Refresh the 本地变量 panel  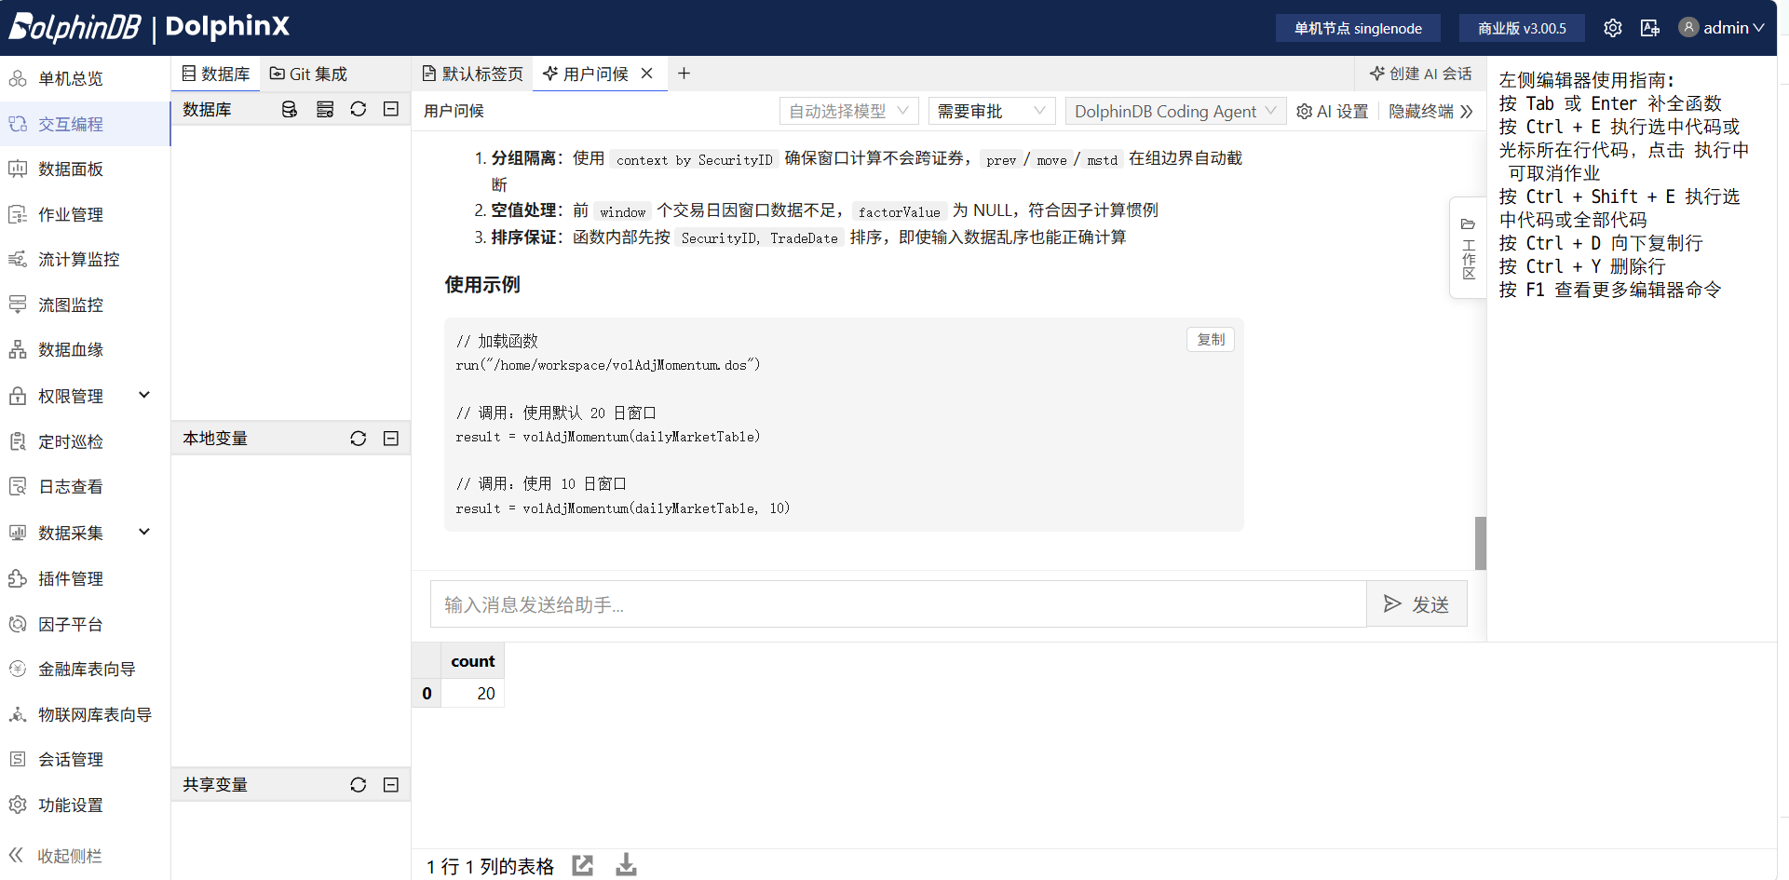(x=359, y=438)
